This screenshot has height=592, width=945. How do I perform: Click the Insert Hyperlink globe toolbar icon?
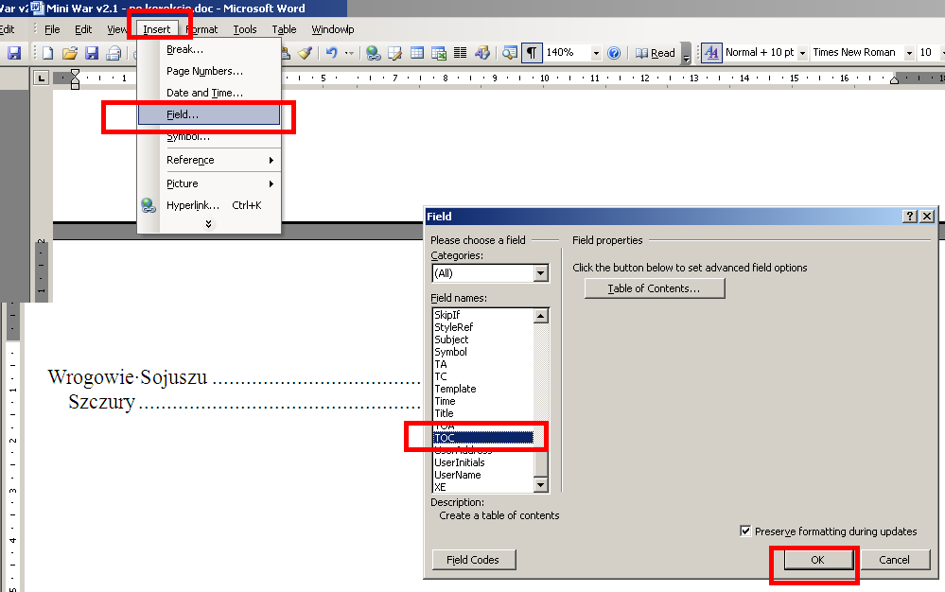[x=374, y=53]
